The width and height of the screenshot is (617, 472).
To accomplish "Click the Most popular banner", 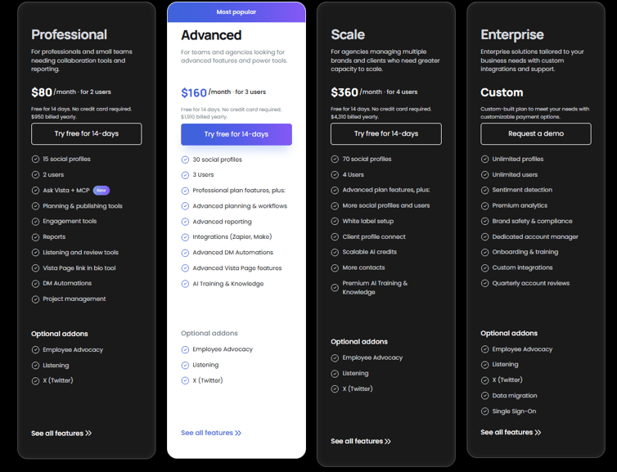I will click(236, 12).
